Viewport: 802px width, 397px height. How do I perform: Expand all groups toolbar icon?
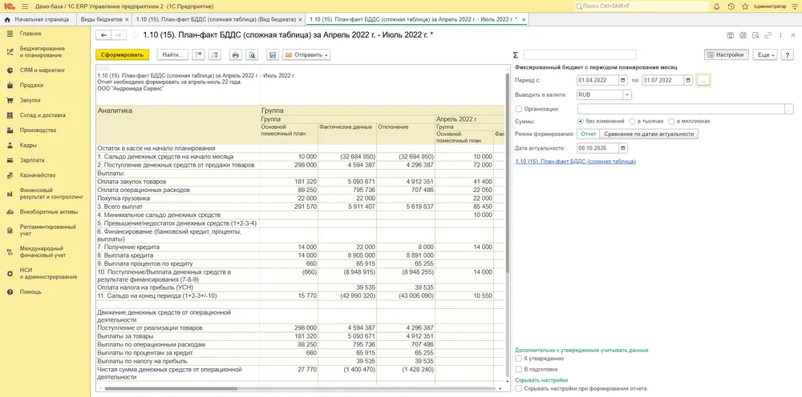[215, 54]
